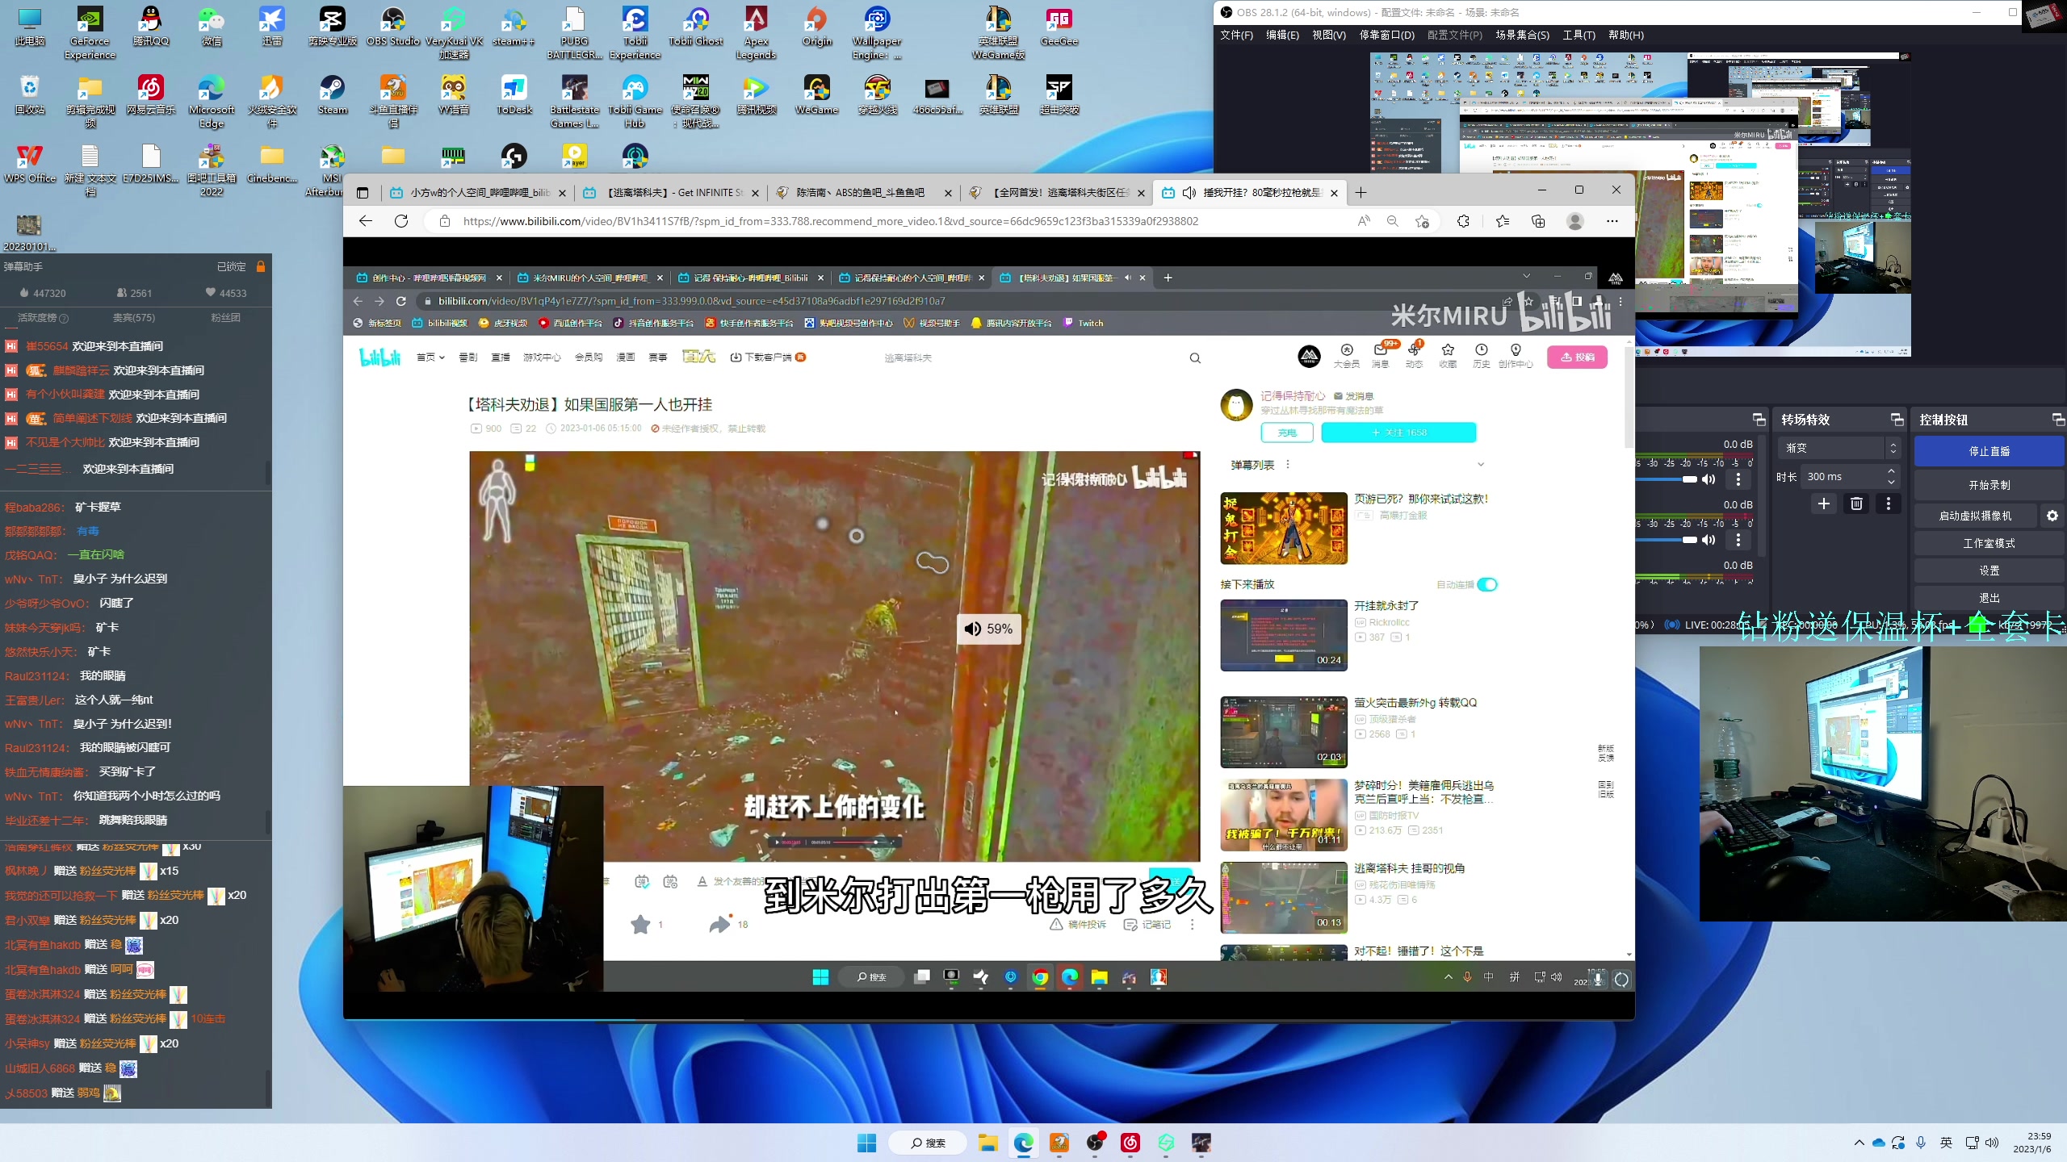Click the 回收站 recycle bin icon
This screenshot has height=1162, width=2067.
pos(30,94)
